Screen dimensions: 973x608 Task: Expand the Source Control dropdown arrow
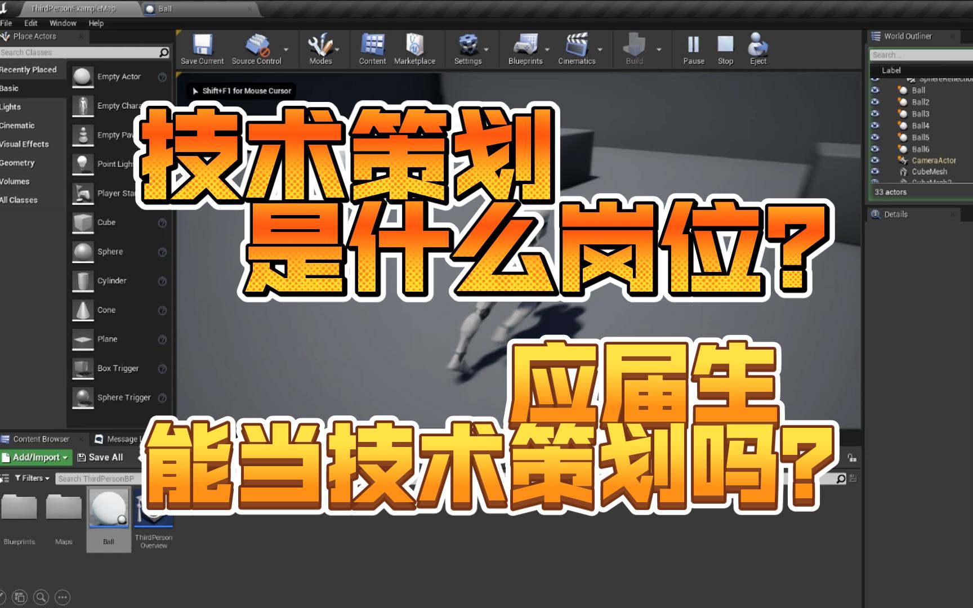[286, 50]
